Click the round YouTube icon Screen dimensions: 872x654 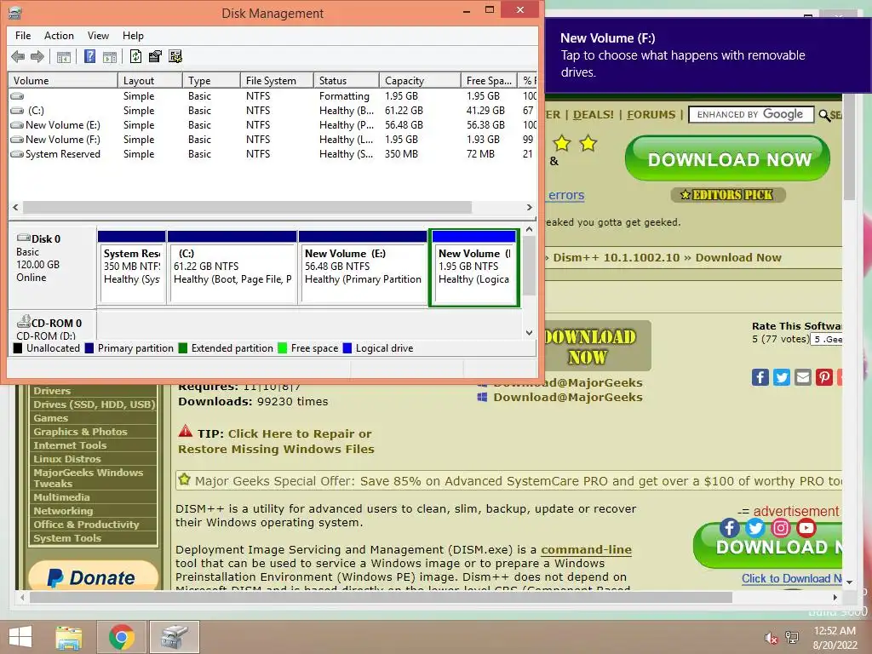806,527
